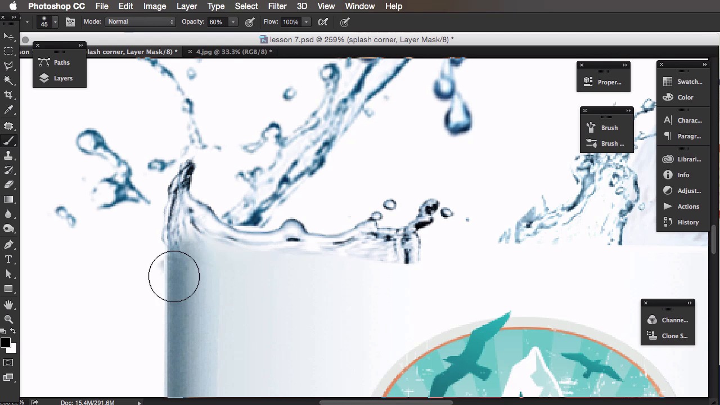This screenshot has height=405, width=720.
Task: Open the Window menu
Action: [360, 6]
